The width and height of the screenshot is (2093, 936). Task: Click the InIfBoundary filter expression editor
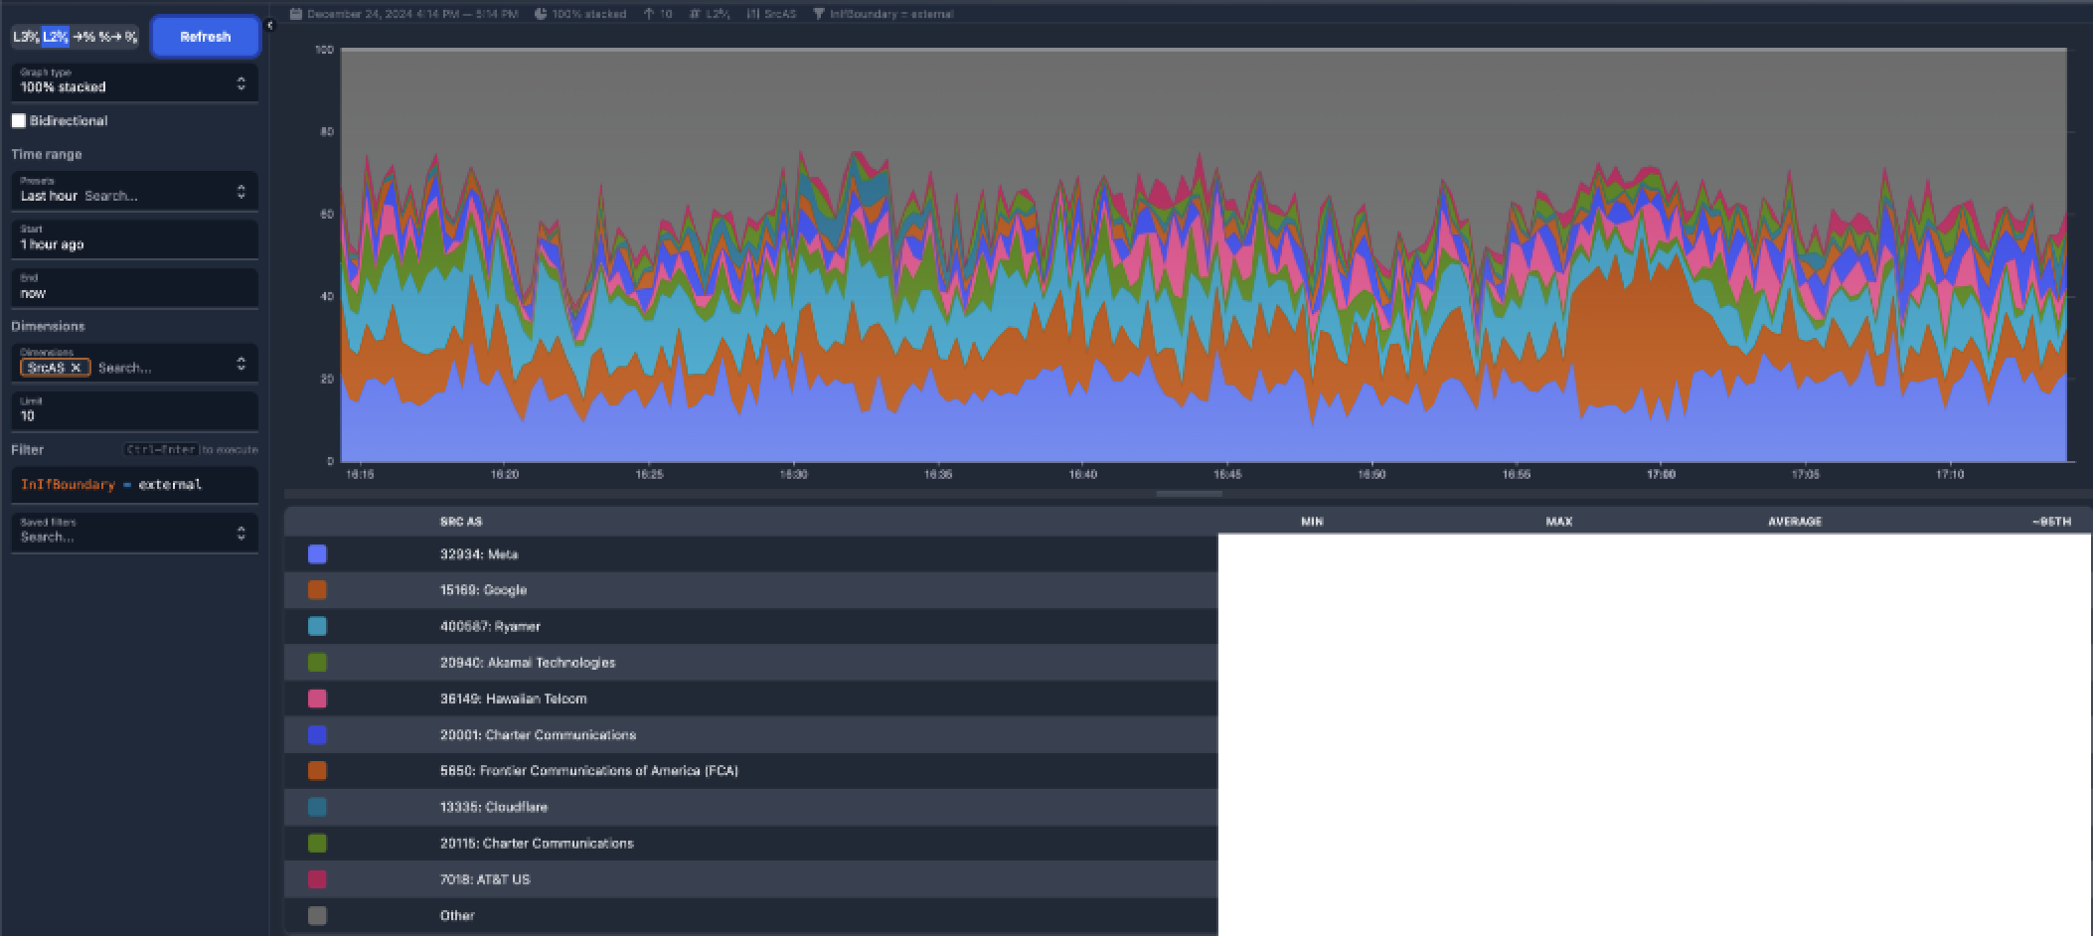(134, 485)
